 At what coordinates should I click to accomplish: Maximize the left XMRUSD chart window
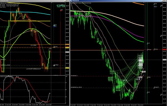point(67,1)
